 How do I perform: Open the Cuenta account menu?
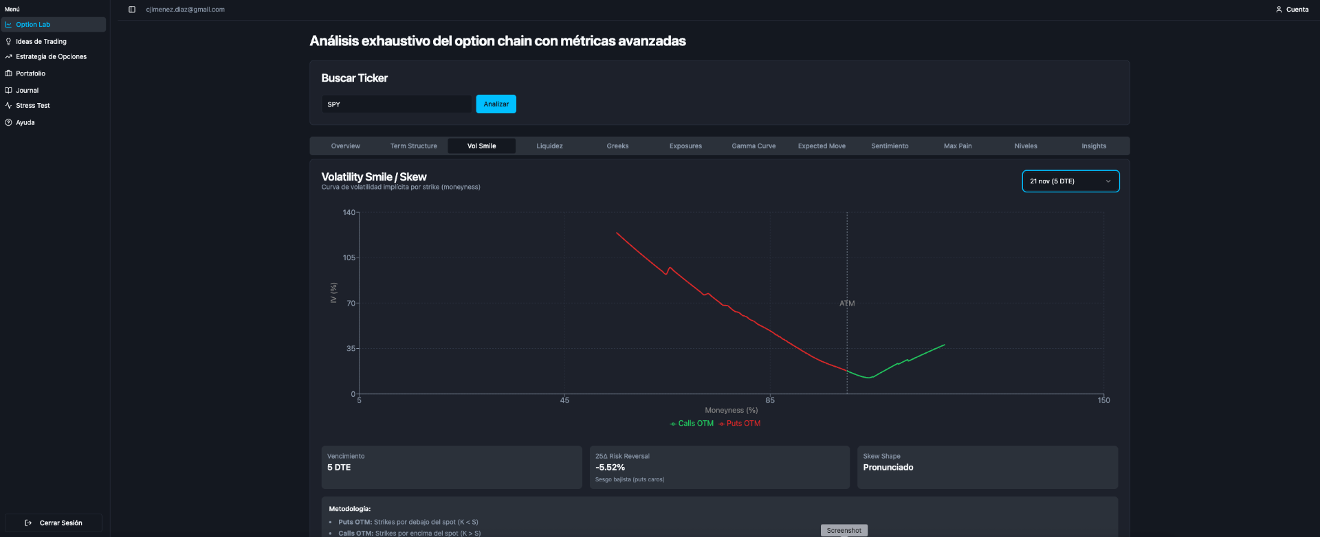(x=1292, y=10)
